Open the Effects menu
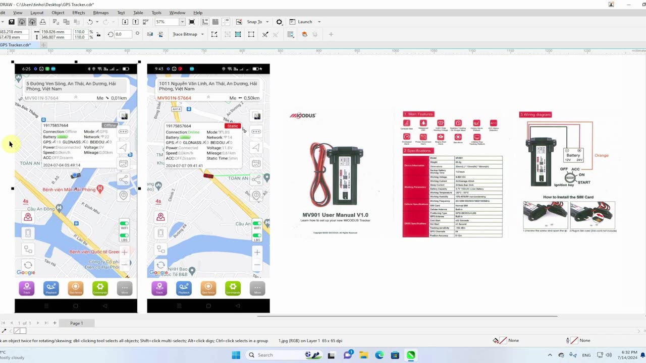 click(x=79, y=13)
